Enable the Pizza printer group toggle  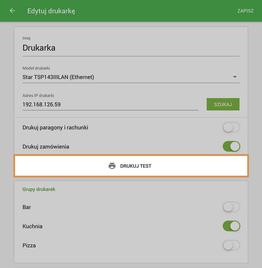[x=231, y=245]
